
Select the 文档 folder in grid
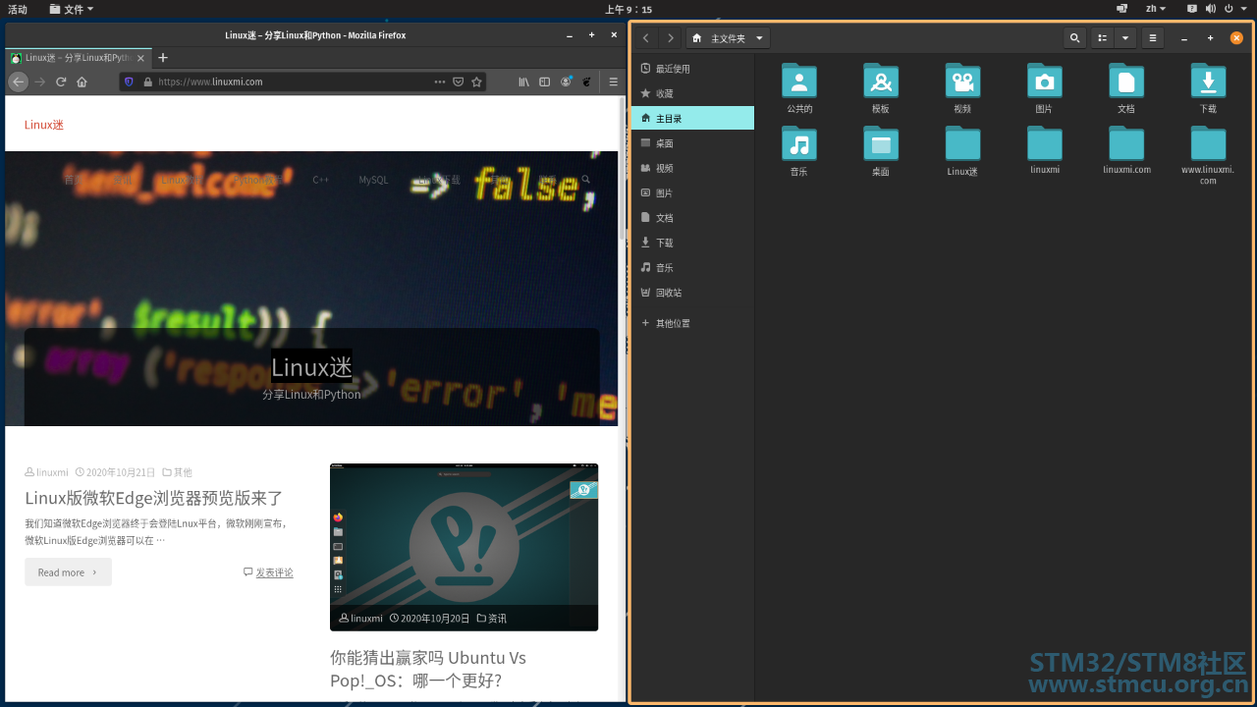1126,87
